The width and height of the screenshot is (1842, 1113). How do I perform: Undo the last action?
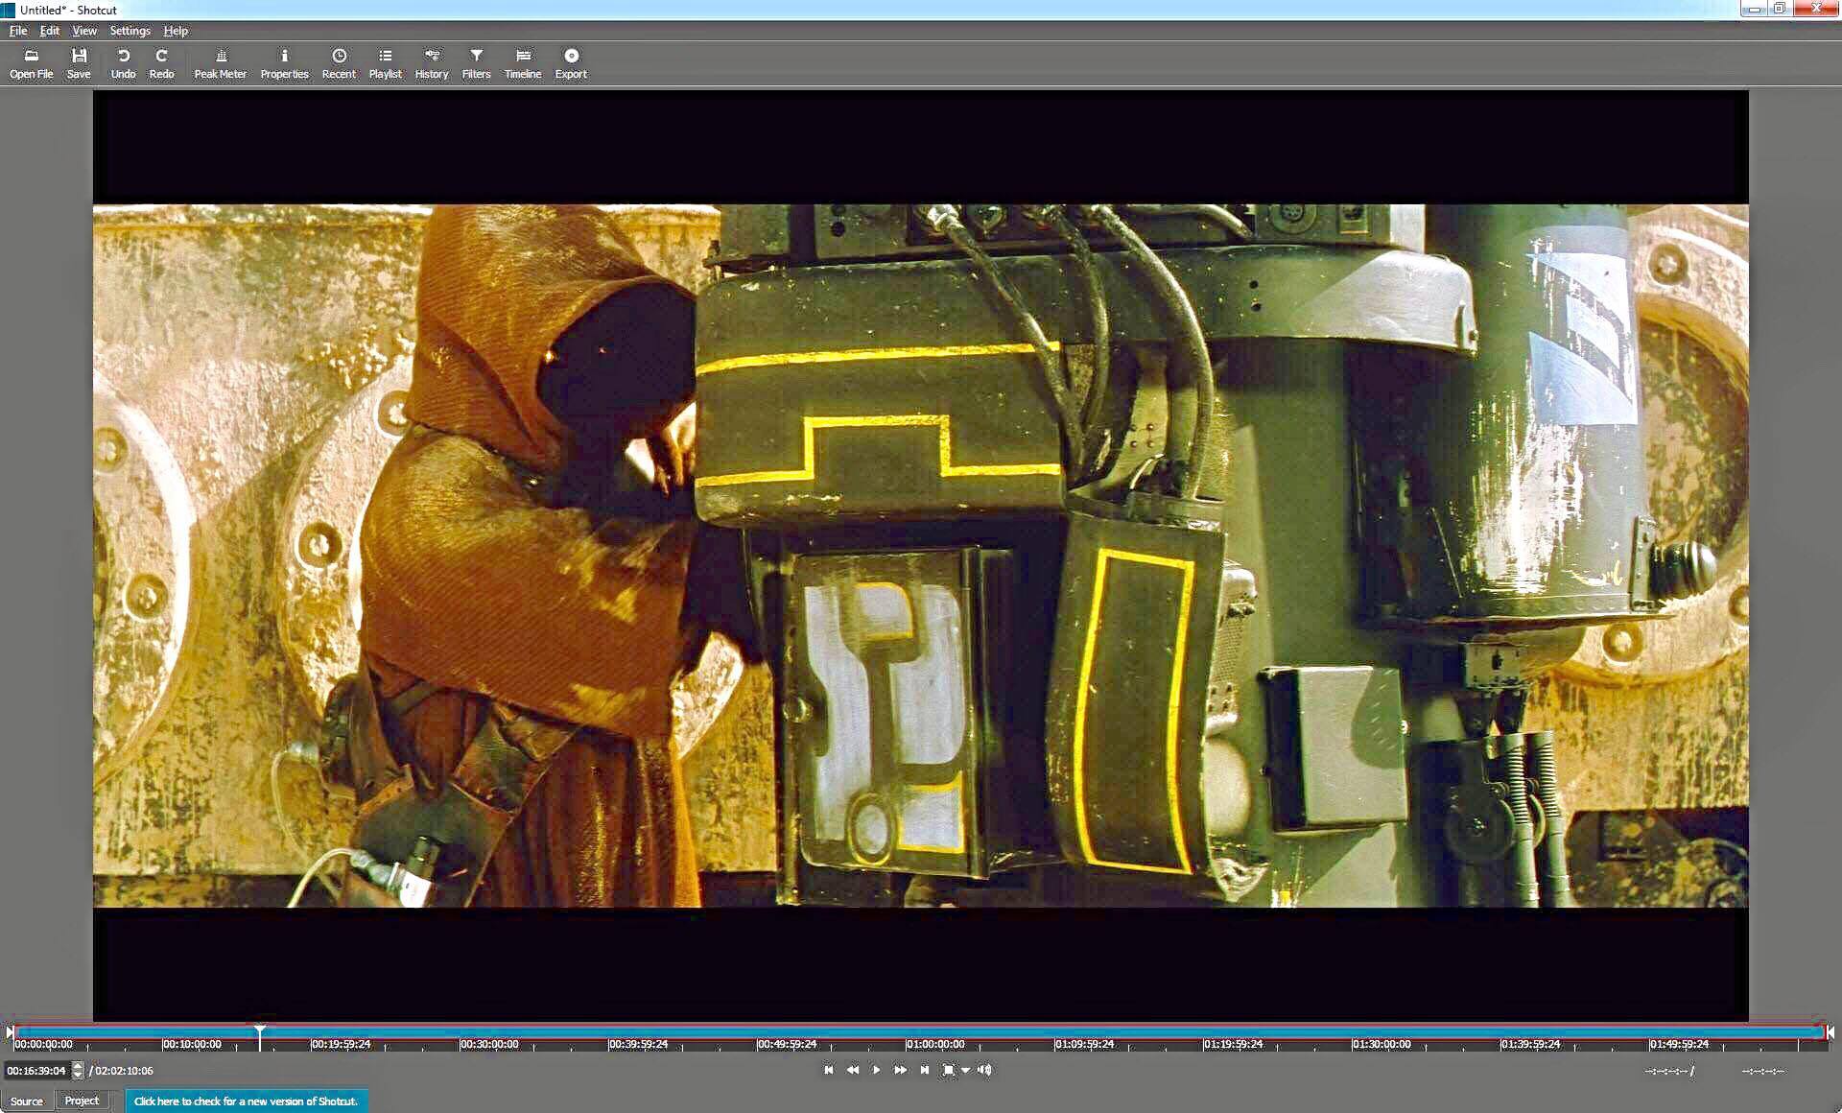point(123,63)
